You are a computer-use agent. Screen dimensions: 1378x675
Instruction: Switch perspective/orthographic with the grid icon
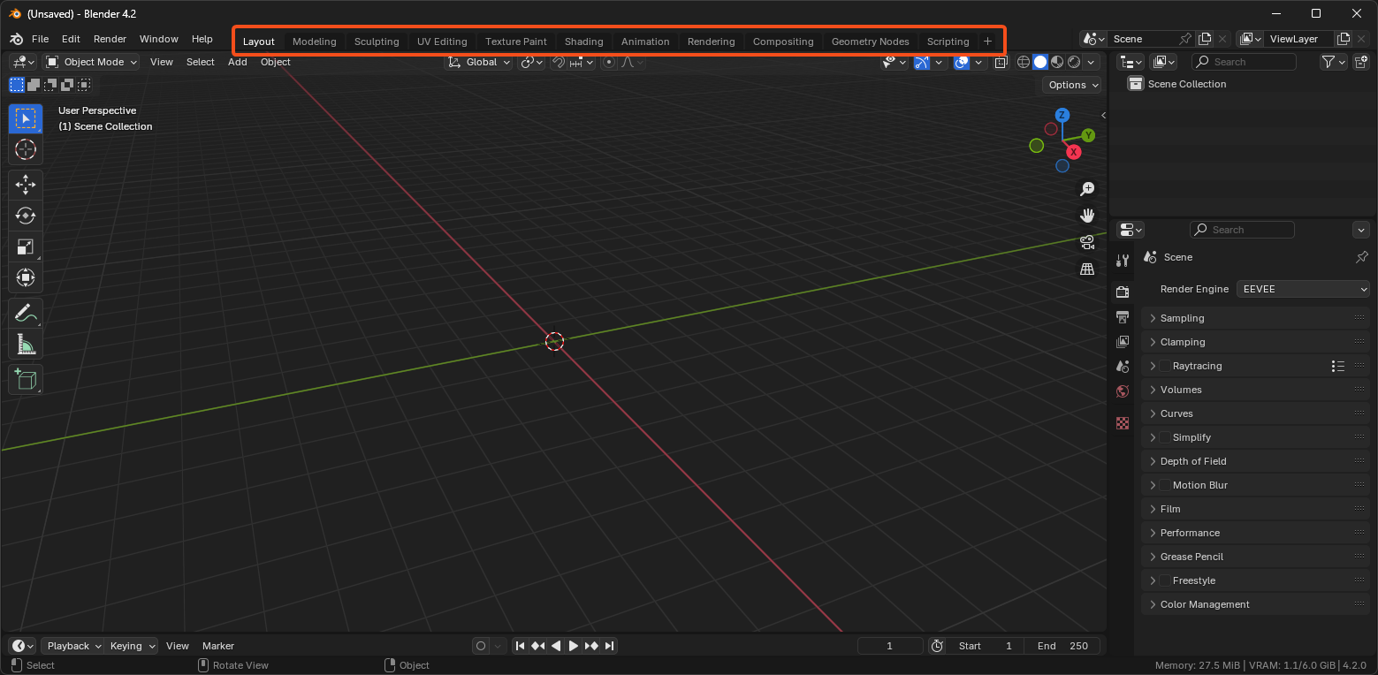[x=1087, y=269]
